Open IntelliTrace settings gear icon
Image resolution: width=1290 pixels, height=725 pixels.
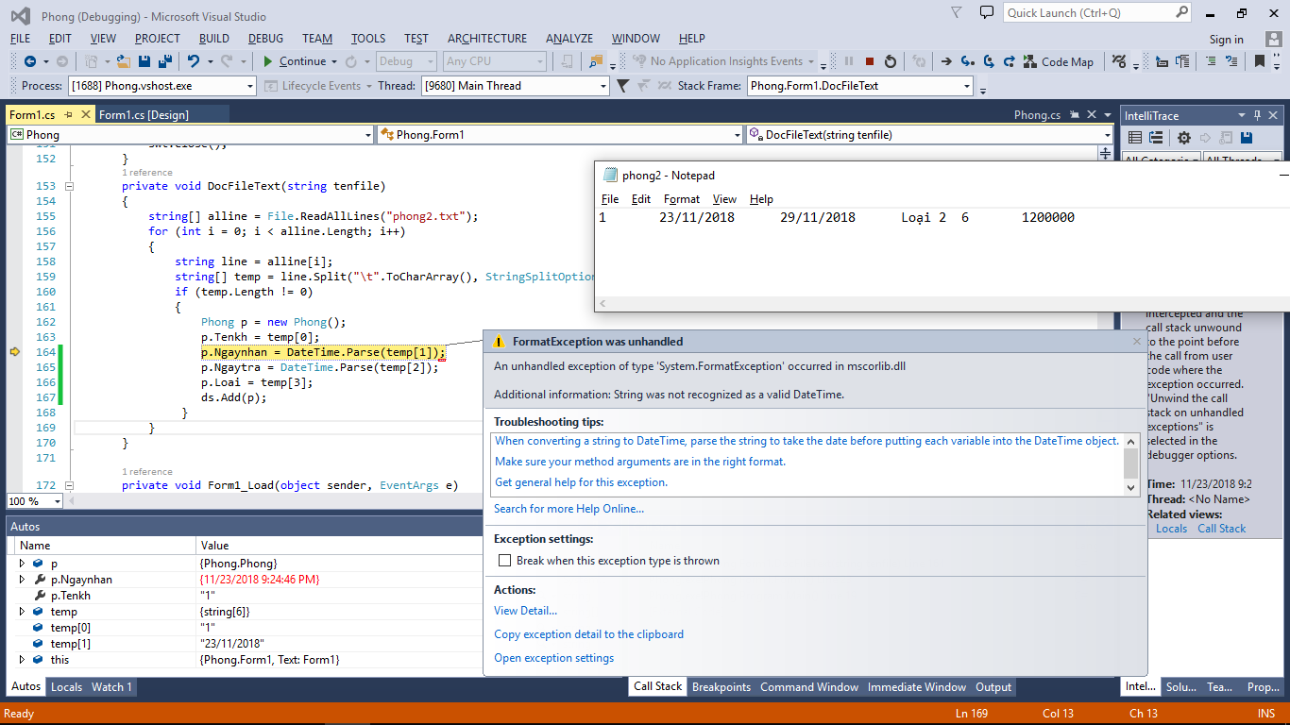(x=1183, y=138)
